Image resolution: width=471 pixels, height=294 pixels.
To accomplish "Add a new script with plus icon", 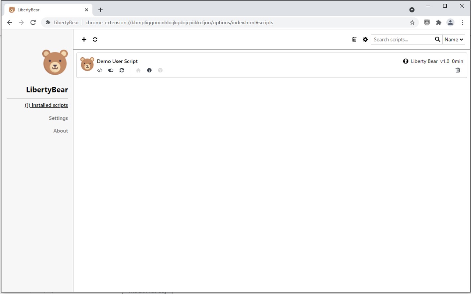I will [x=84, y=39].
